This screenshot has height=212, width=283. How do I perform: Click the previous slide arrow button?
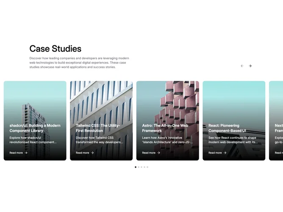pyautogui.click(x=242, y=66)
